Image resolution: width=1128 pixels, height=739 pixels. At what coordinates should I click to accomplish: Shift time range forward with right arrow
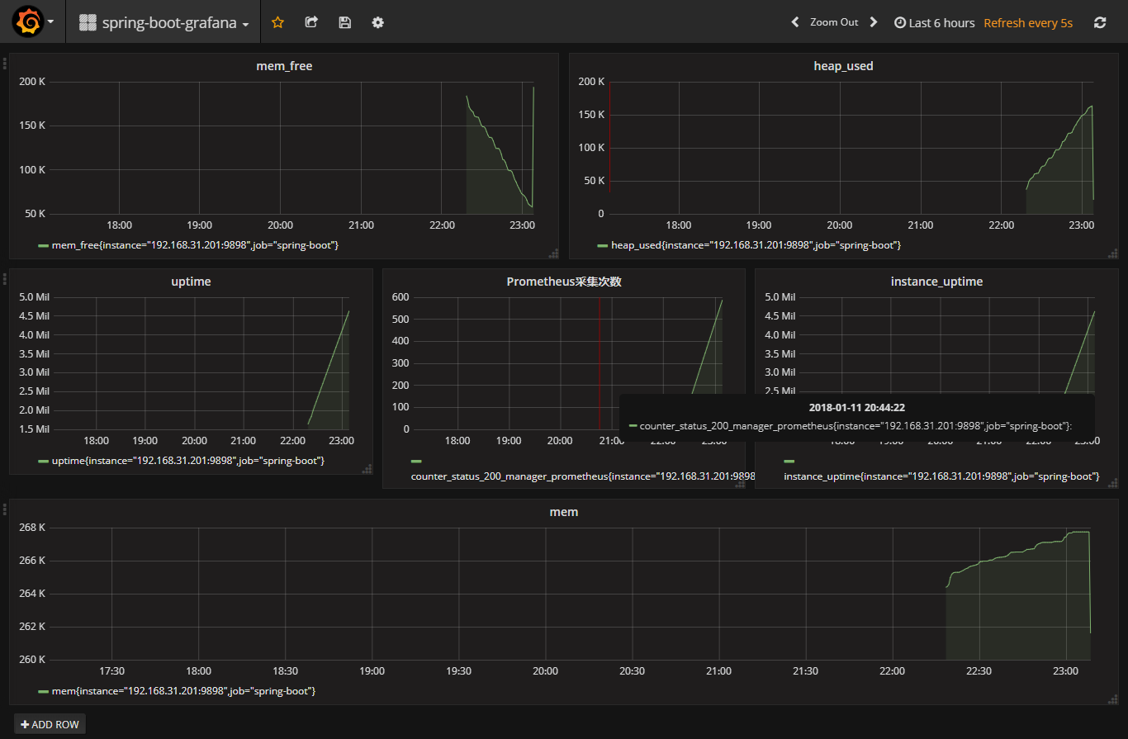coord(874,22)
